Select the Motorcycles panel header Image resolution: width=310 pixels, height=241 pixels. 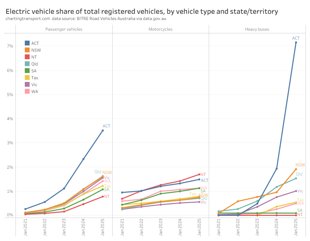click(160, 29)
